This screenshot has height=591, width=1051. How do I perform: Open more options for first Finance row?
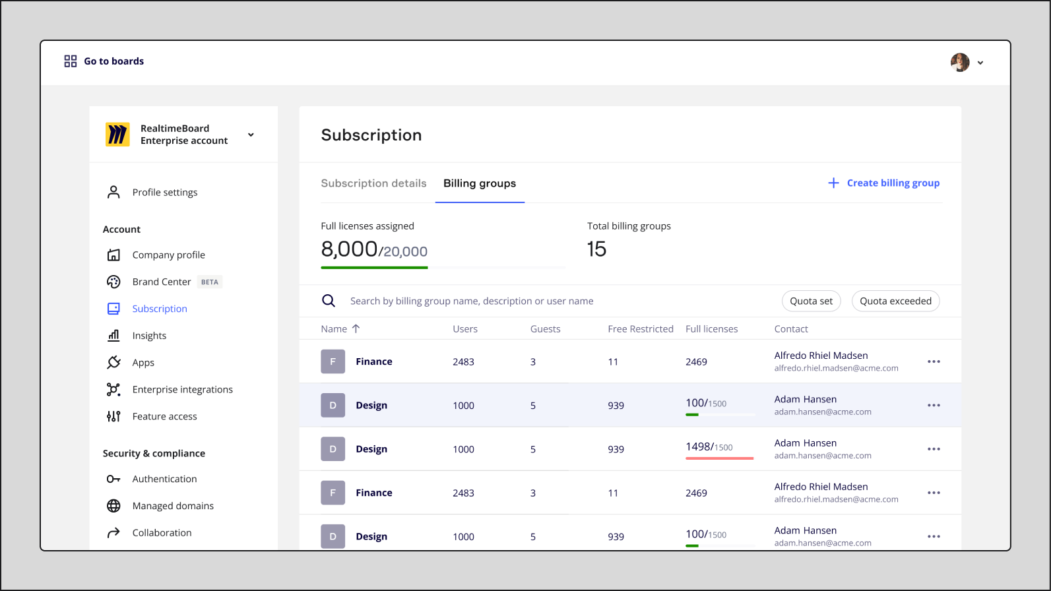pyautogui.click(x=934, y=361)
